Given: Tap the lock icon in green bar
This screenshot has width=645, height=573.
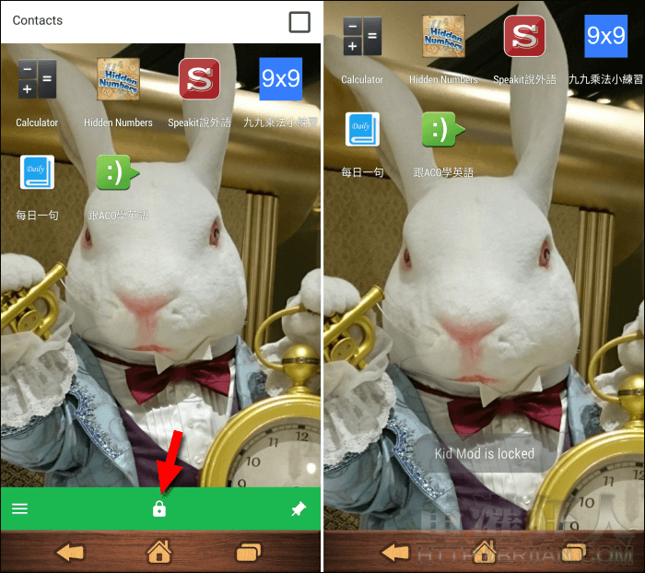Looking at the screenshot, I should 159,509.
